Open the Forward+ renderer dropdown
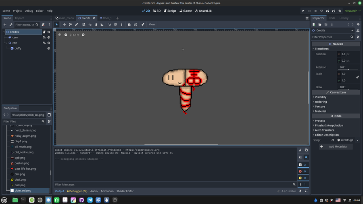The width and height of the screenshot is (363, 204). (353, 10)
